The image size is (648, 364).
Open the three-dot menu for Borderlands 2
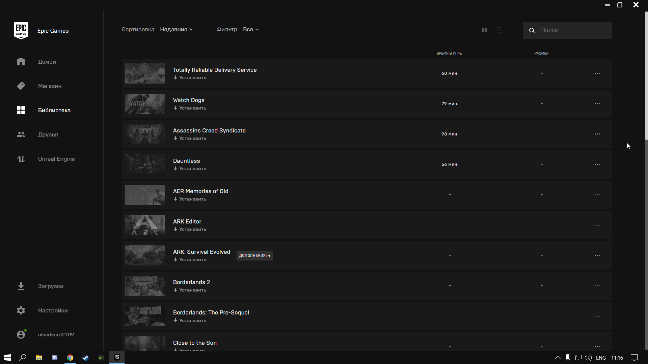tap(598, 286)
